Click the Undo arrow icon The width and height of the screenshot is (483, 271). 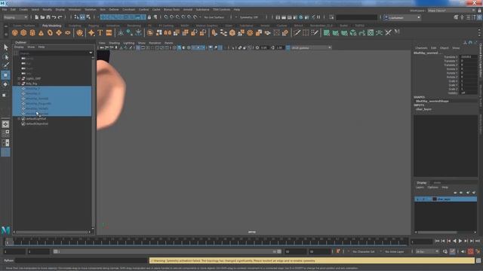pos(54,17)
